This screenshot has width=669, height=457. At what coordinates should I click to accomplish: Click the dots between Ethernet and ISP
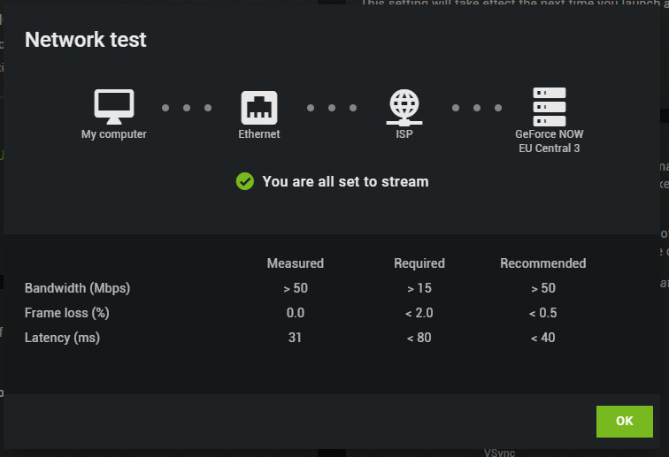(332, 108)
